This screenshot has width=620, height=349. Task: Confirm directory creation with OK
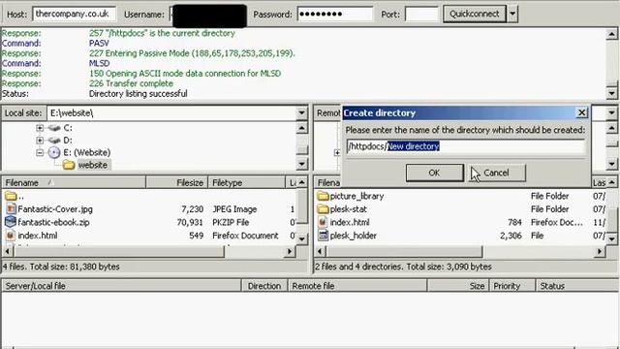click(435, 173)
